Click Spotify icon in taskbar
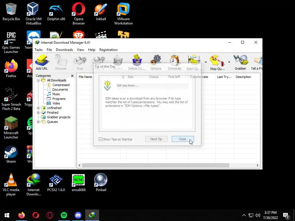The image size is (295, 221). (x=64, y=215)
